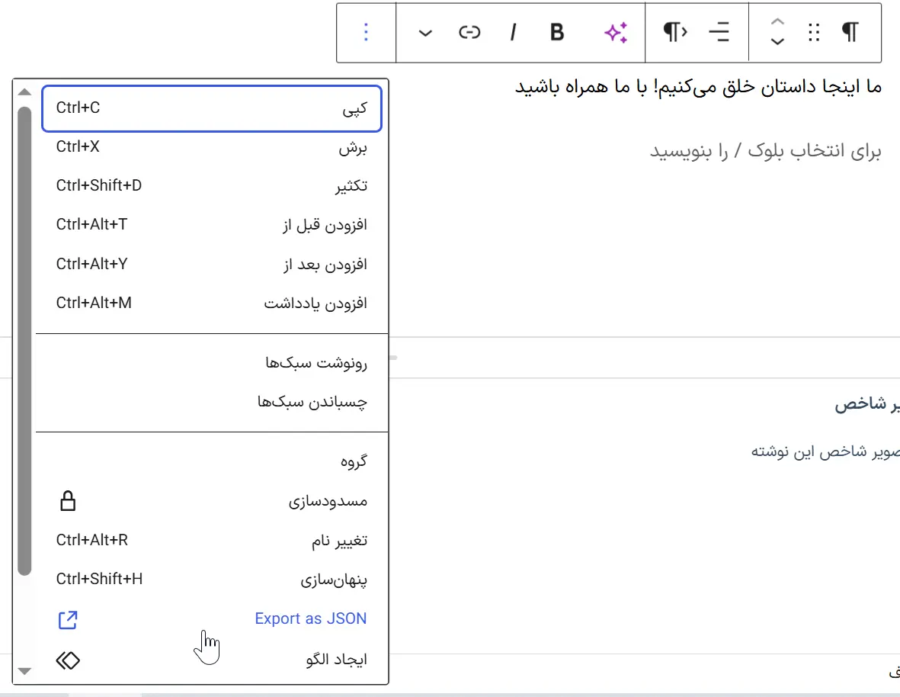900x697 pixels.
Task: Move block up with the up chevron
Action: pyautogui.click(x=777, y=22)
